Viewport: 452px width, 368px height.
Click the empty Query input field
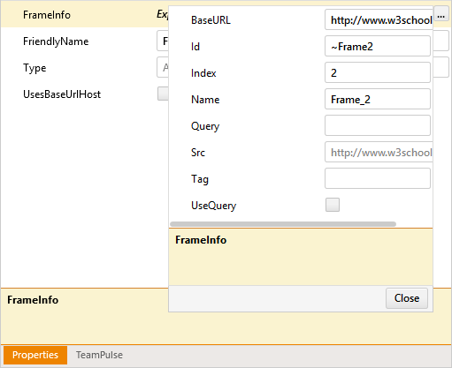tap(378, 125)
